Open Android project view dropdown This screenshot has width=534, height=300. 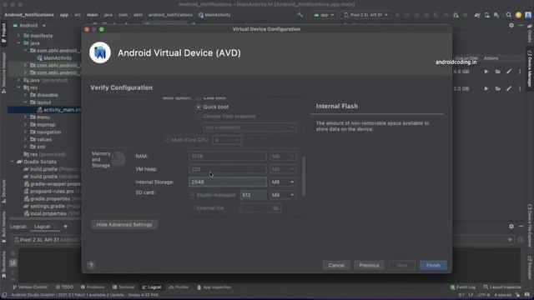(x=29, y=26)
